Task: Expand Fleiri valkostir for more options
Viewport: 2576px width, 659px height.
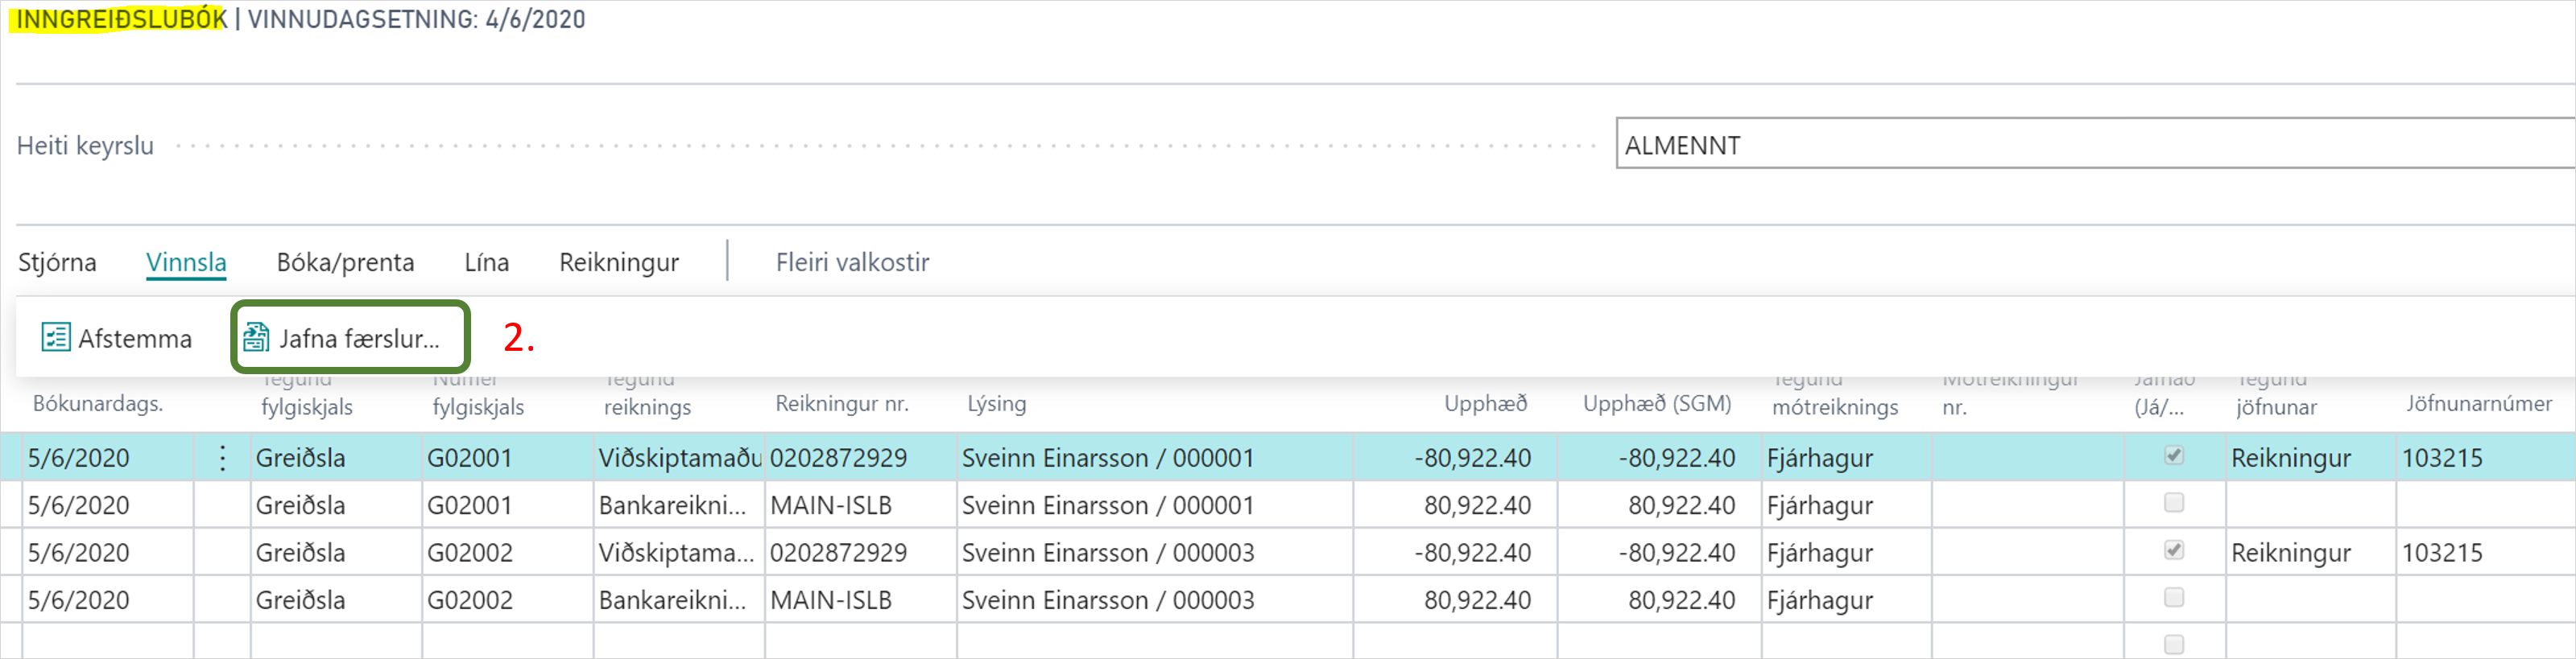Action: click(x=852, y=262)
